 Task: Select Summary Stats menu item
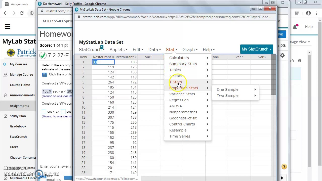click(x=188, y=64)
